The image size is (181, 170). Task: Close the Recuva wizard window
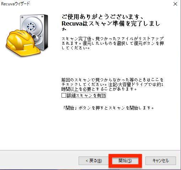[175, 4]
